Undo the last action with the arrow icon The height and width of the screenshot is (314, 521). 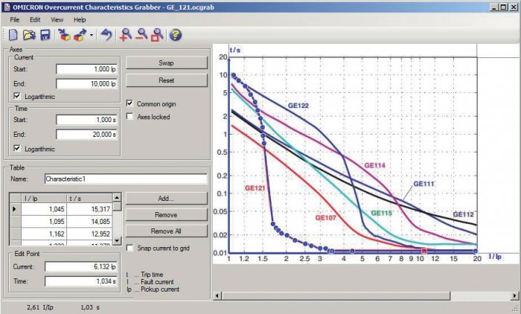pos(106,34)
